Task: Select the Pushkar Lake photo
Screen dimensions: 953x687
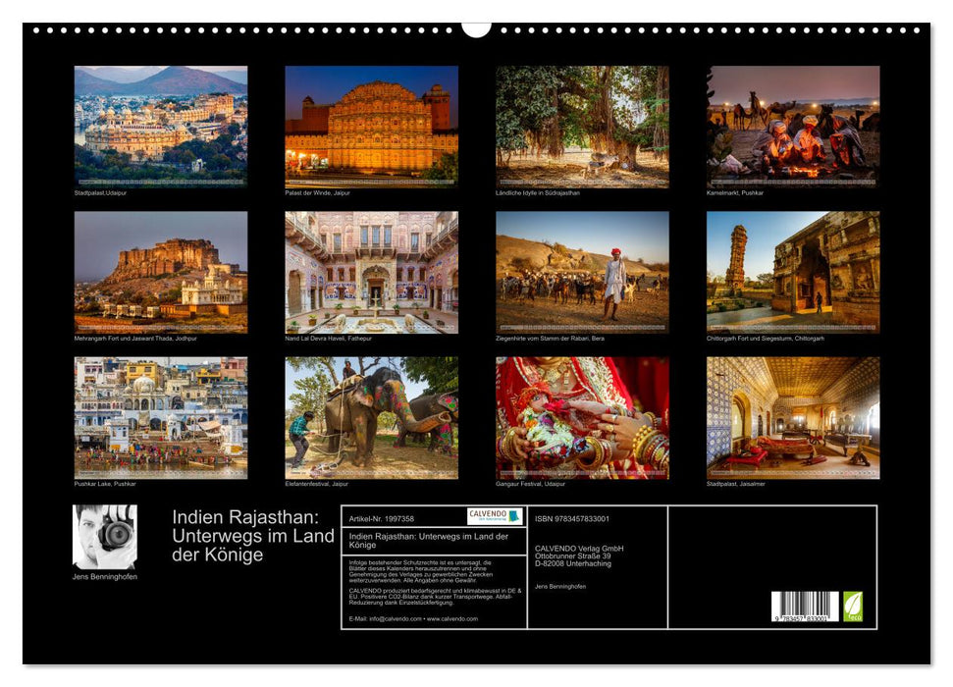Action: click(152, 420)
